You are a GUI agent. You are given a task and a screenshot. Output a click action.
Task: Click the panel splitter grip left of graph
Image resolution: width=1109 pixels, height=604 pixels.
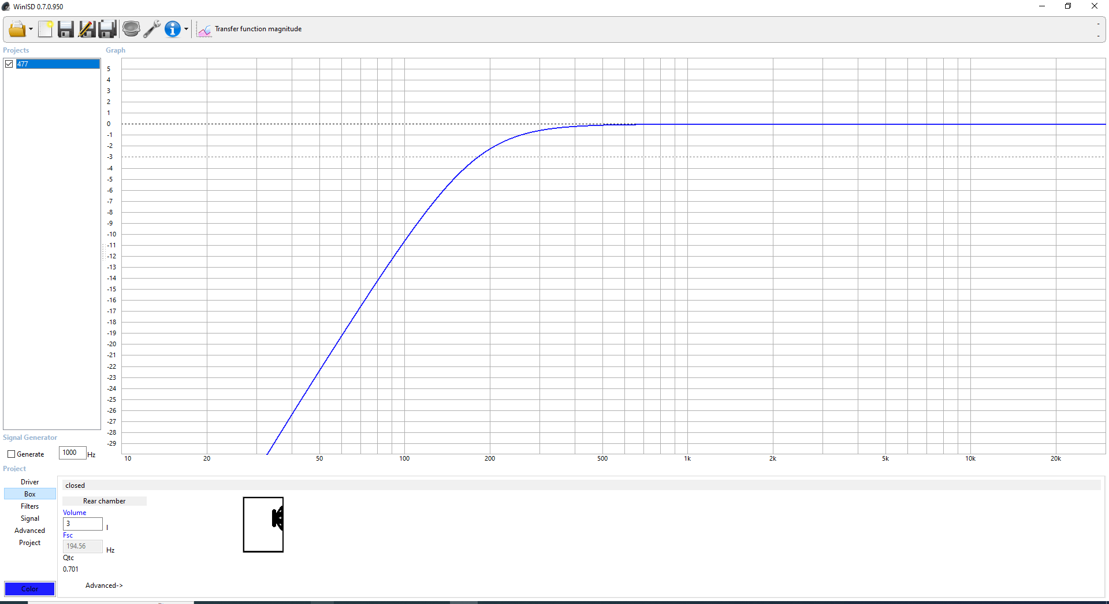click(x=103, y=251)
